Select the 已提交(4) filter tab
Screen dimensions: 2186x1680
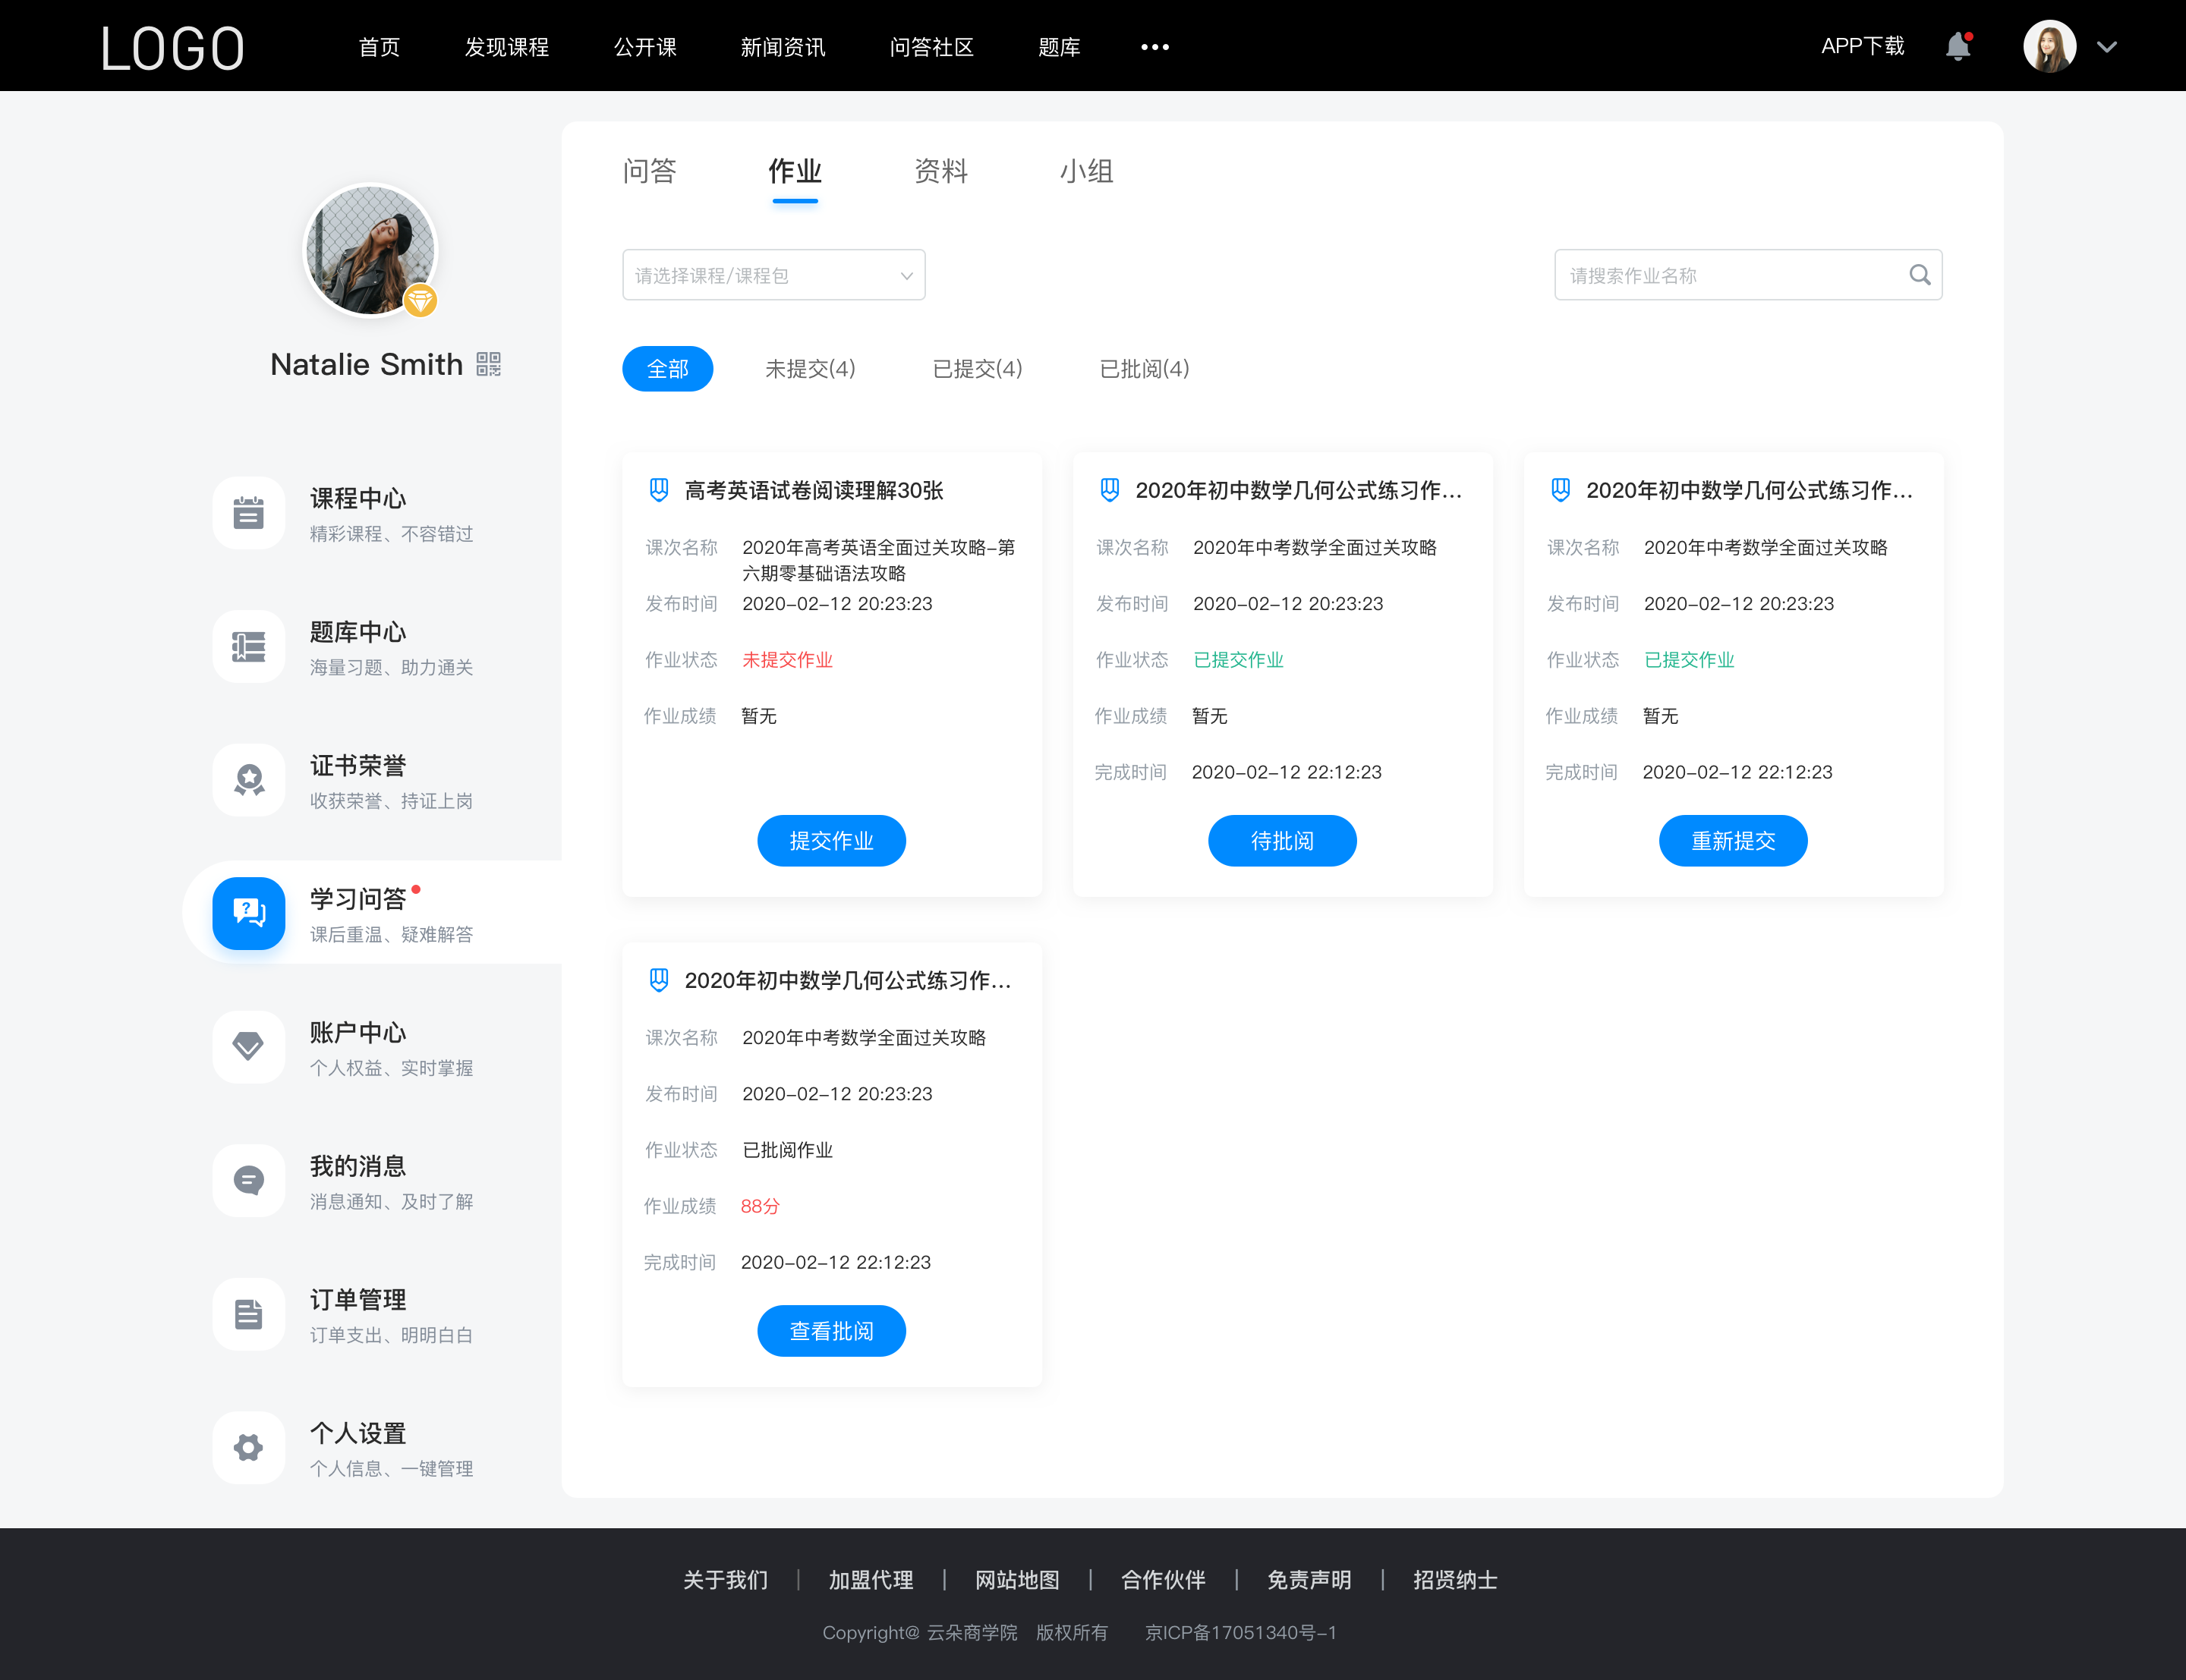(978, 369)
